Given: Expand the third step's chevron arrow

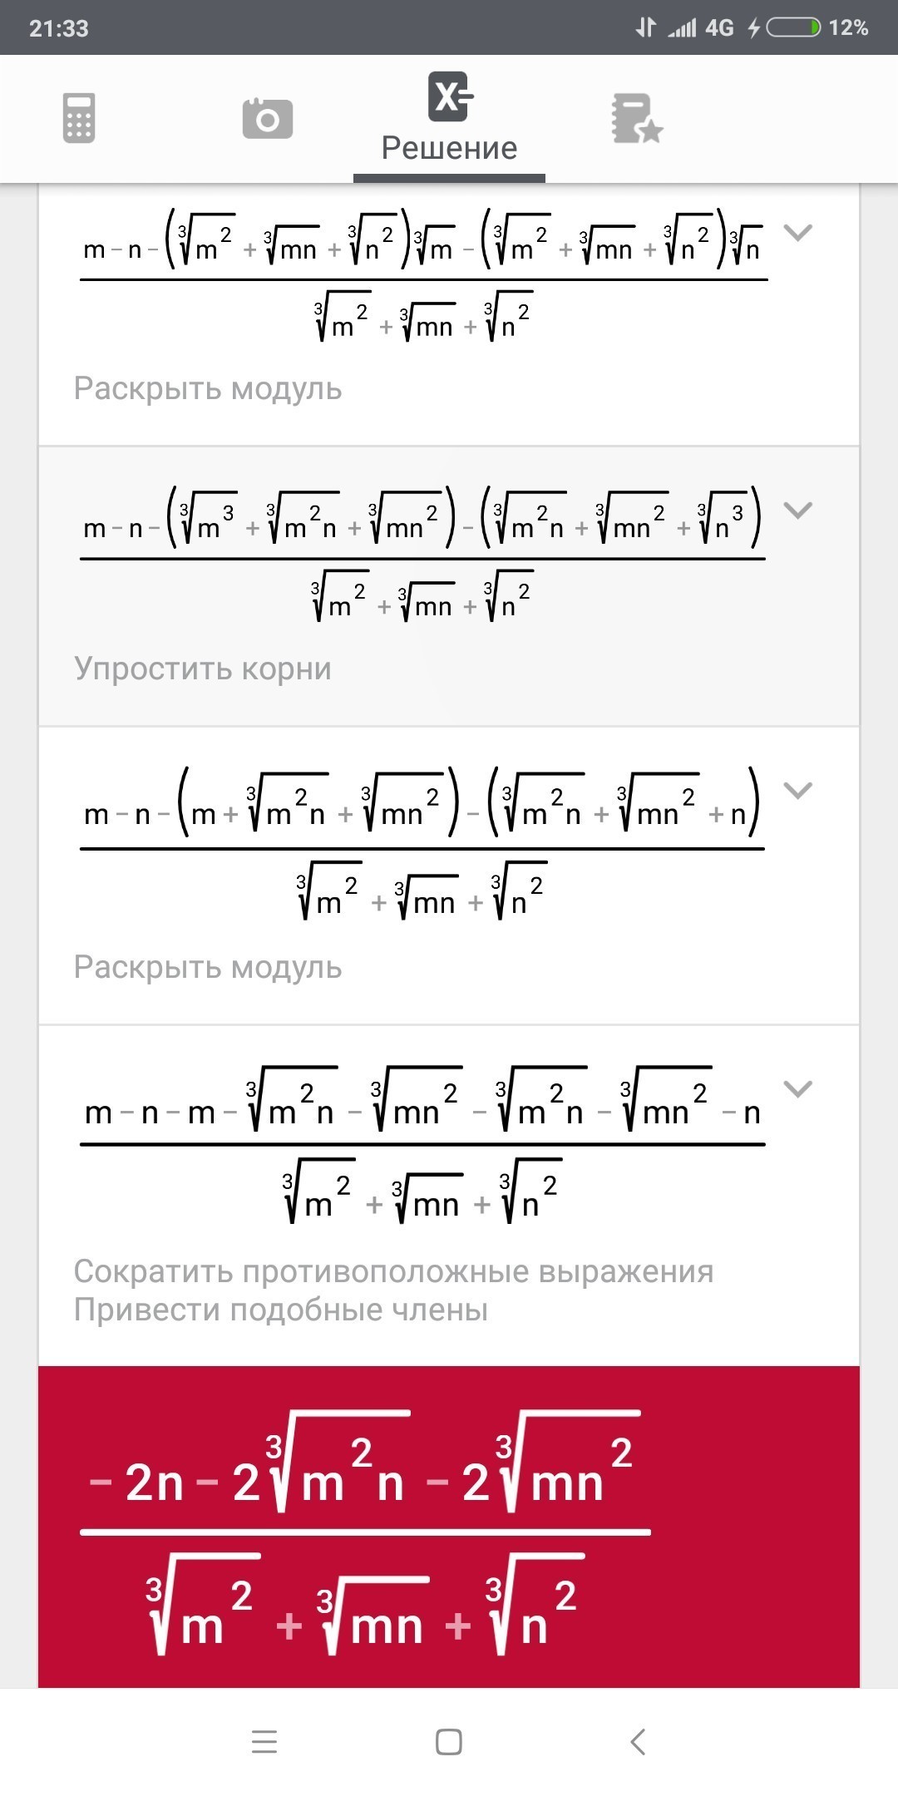Looking at the screenshot, I should click(x=798, y=791).
